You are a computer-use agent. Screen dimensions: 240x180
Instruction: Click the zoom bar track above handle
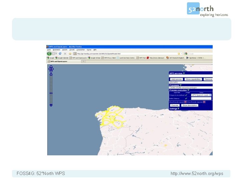[51, 84]
